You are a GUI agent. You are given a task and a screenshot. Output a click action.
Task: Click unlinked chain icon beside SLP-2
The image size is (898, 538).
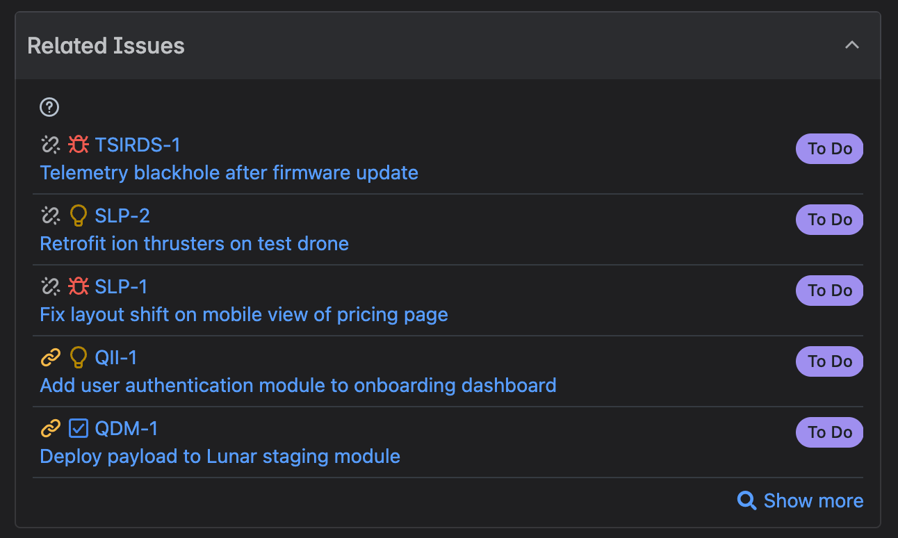pos(50,215)
